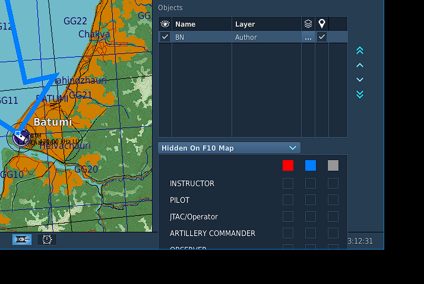Viewport: 424px width, 284px height.
Task: Click the Layer column header
Action: point(267,24)
